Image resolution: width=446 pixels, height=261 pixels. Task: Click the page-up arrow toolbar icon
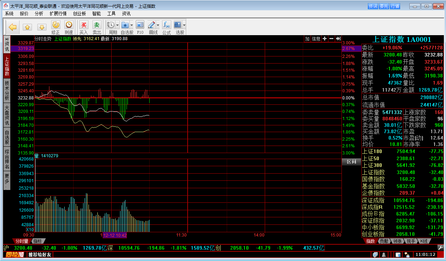[28, 27]
